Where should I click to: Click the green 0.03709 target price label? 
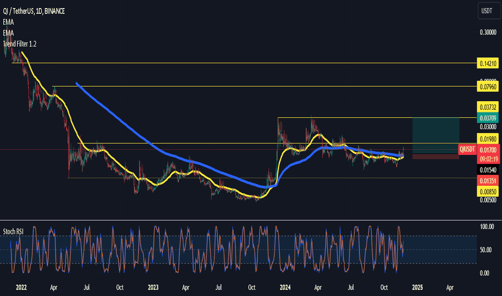coord(488,118)
